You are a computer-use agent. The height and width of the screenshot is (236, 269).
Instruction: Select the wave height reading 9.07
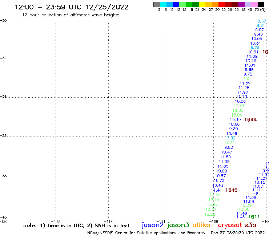pos(260,30)
